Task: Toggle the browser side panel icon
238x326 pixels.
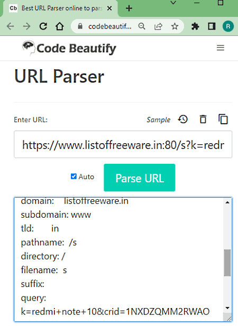Action: [x=212, y=26]
